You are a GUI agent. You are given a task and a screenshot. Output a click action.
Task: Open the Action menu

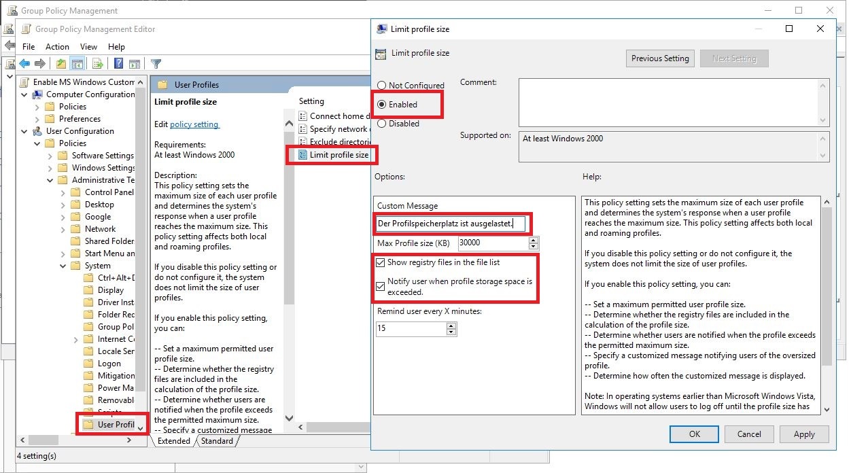tap(57, 47)
